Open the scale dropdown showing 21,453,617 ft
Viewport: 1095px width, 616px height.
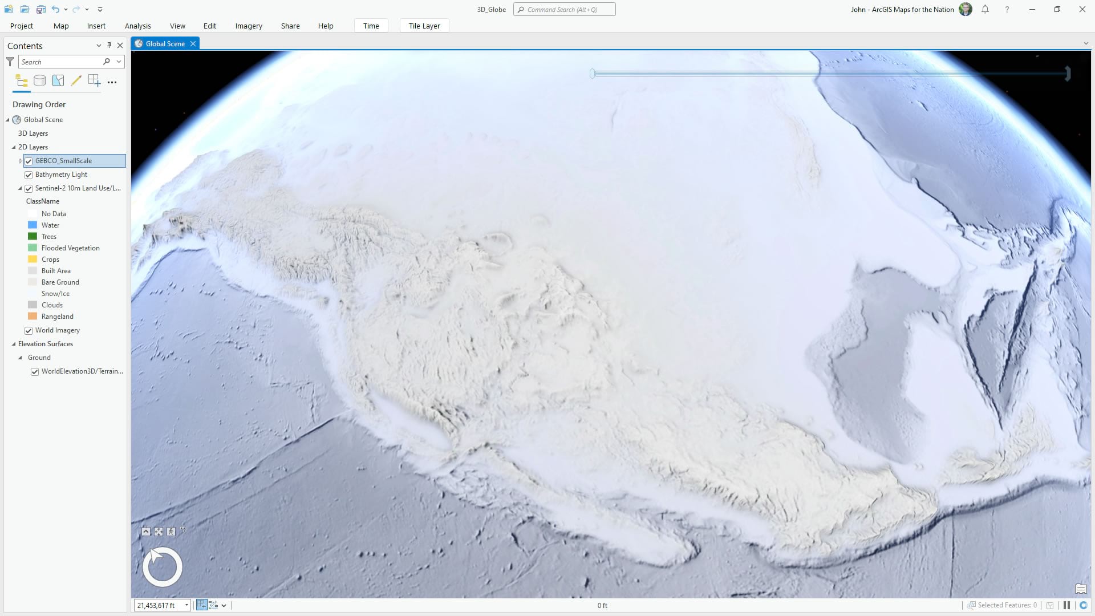tap(186, 605)
